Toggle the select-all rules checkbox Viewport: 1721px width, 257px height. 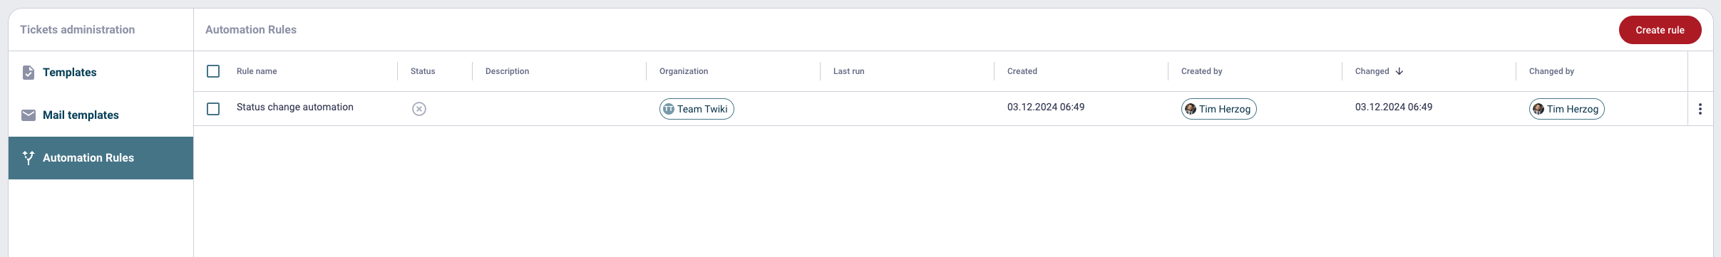coord(213,71)
